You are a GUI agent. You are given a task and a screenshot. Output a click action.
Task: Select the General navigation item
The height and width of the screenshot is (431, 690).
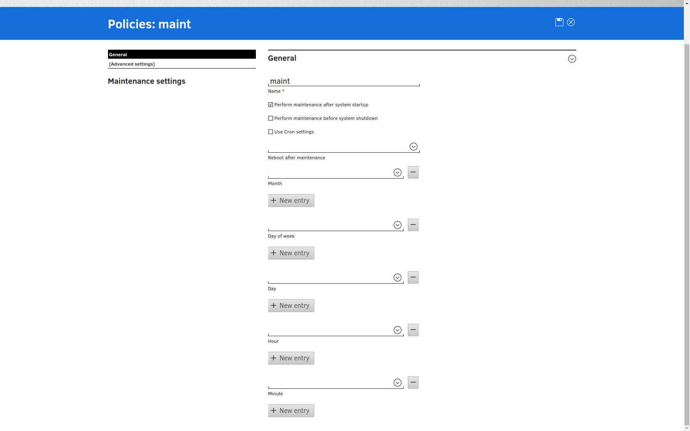[182, 55]
